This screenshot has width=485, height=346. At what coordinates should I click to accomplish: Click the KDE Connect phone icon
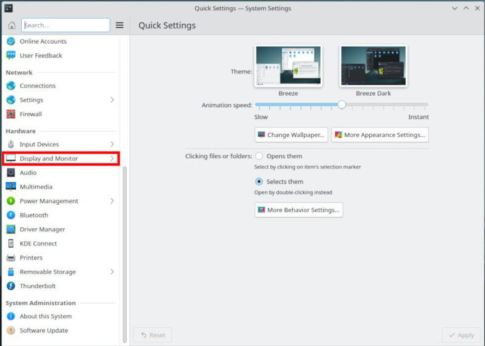coord(11,244)
